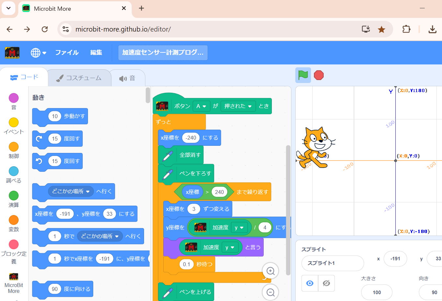Click the -240 value in x座標を block
Viewport: 442px width, 301px height.
pos(191,138)
